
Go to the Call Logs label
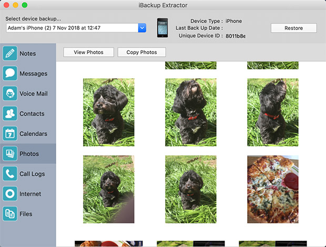[x=32, y=174]
